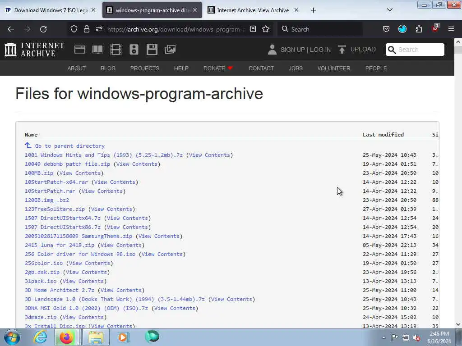462x346 pixels.
Task: Open 3D Home Architect 2.7z link
Action: pyautogui.click(x=60, y=290)
